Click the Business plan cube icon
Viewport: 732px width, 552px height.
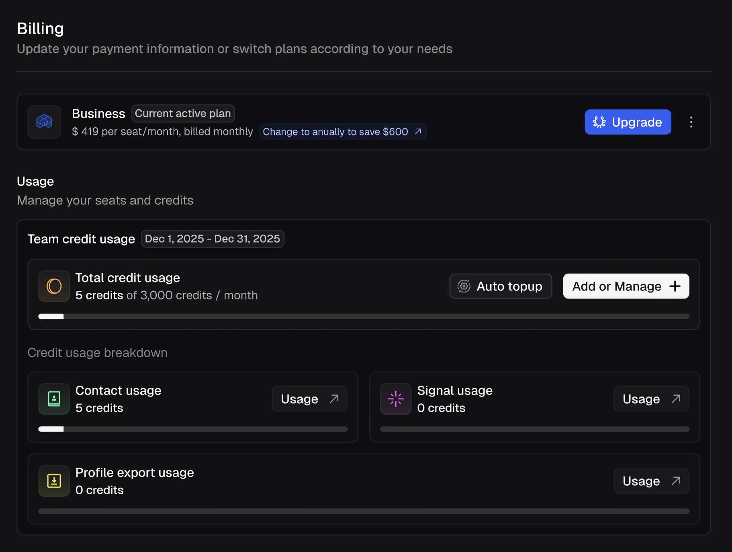pyautogui.click(x=44, y=122)
